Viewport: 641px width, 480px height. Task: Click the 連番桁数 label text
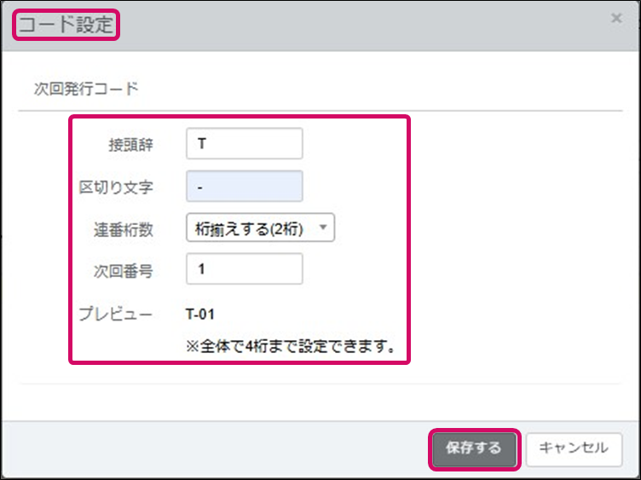[x=122, y=228]
